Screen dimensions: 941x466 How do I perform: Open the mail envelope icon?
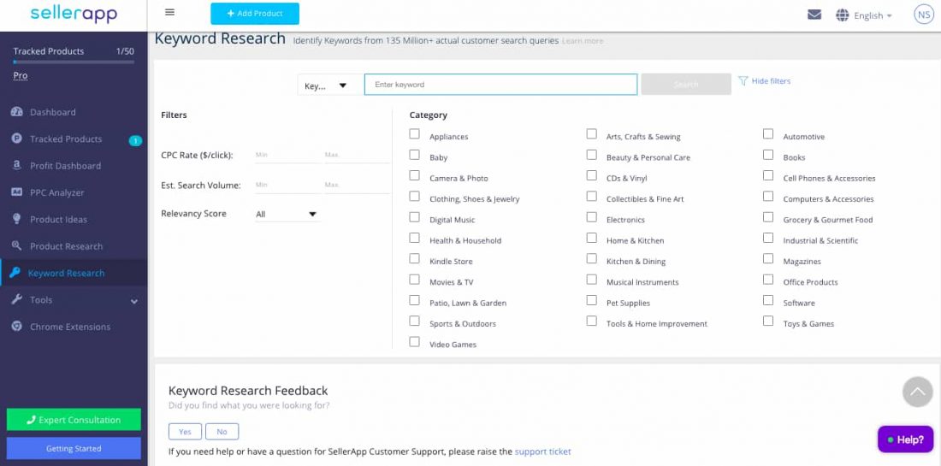[814, 15]
